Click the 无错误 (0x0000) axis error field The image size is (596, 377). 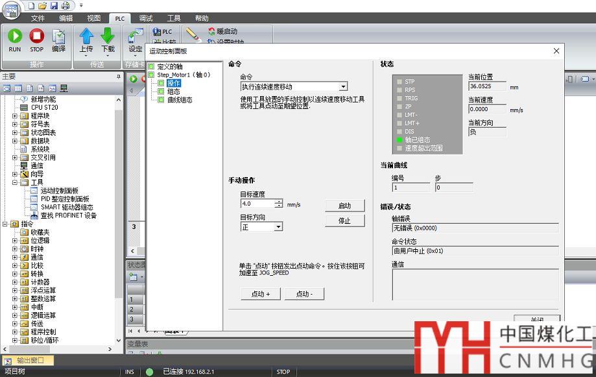click(475, 228)
